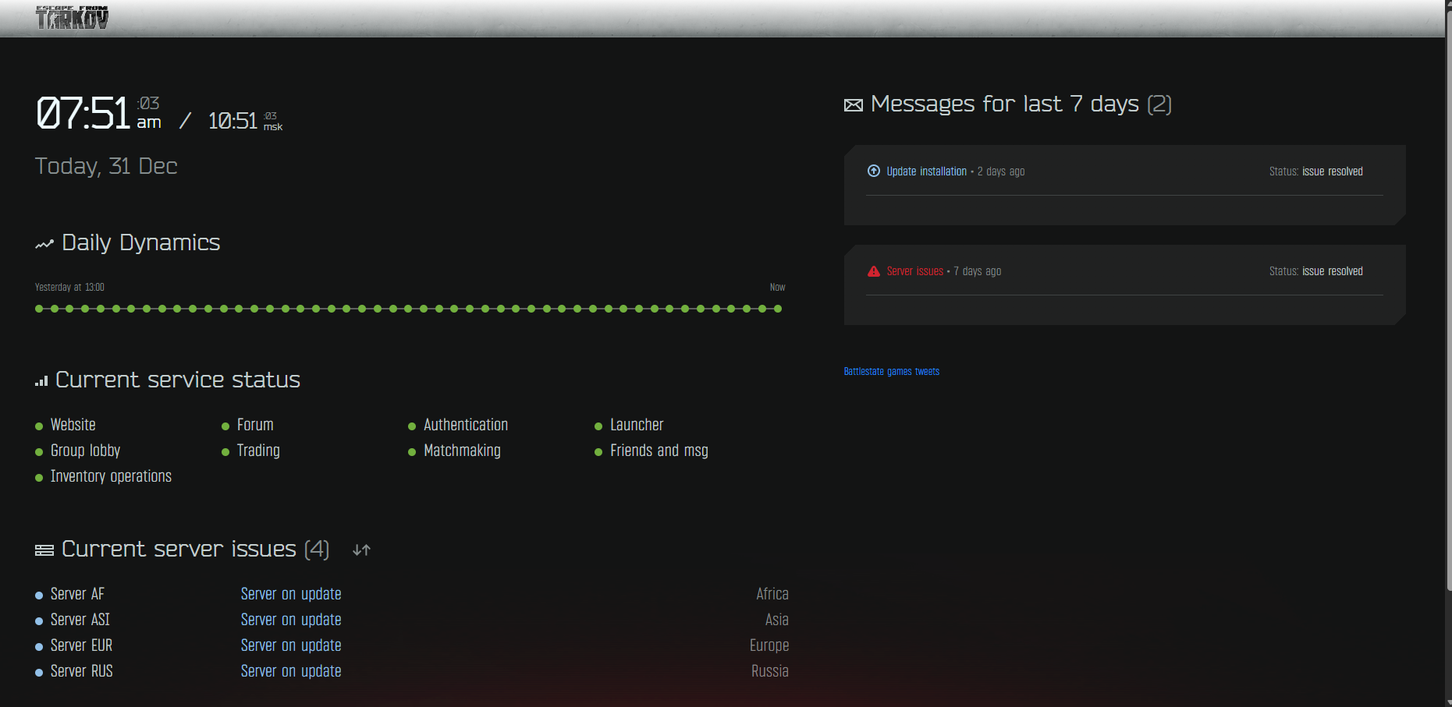Open the Battlestate games tweets link
Image resolution: width=1452 pixels, height=707 pixels.
(x=891, y=372)
